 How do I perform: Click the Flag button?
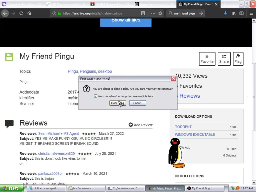click(x=238, y=59)
